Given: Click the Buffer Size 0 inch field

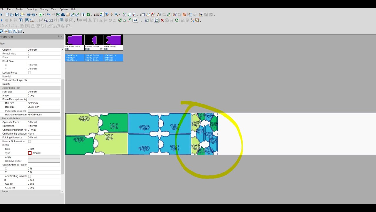Looking at the screenshot, I should pyautogui.click(x=44, y=149).
